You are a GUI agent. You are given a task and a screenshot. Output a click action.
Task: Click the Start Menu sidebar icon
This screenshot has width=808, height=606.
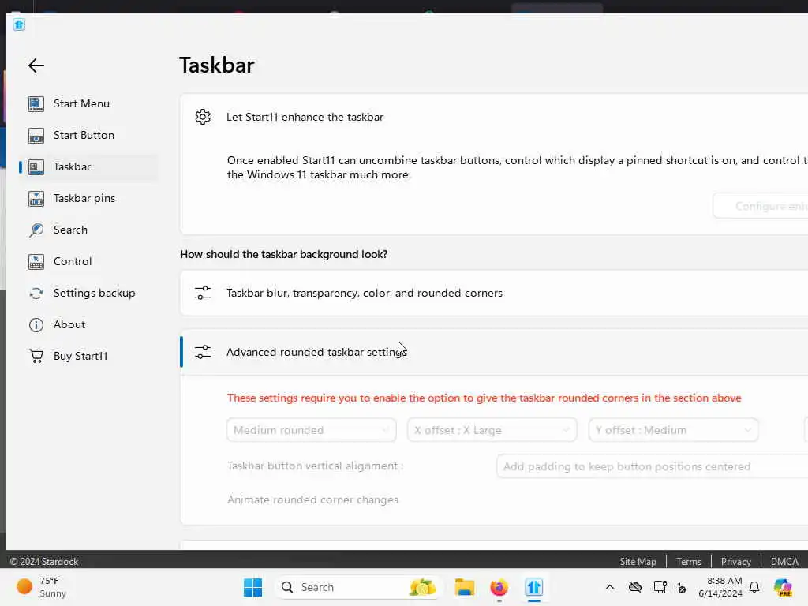pos(36,103)
